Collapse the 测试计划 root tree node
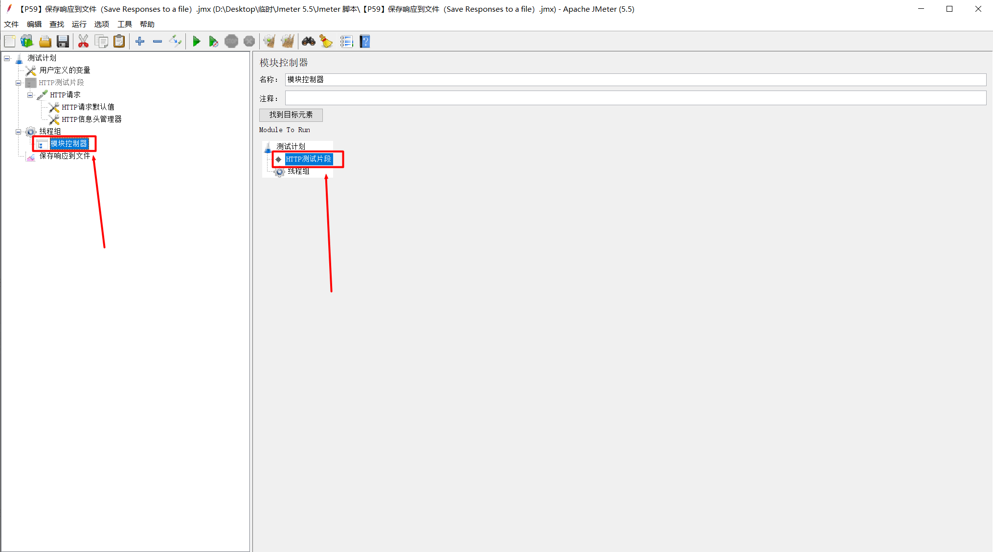The width and height of the screenshot is (993, 552). (x=7, y=58)
